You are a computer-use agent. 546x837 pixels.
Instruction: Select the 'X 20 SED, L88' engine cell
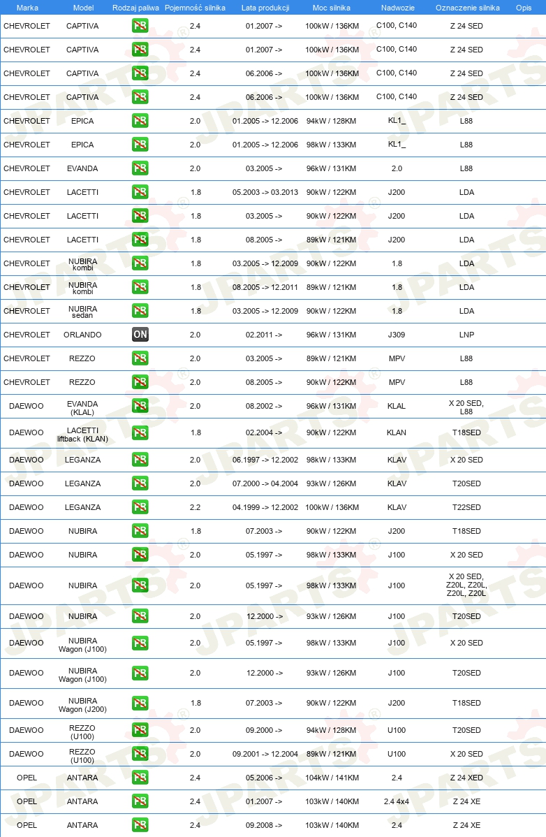(x=466, y=407)
